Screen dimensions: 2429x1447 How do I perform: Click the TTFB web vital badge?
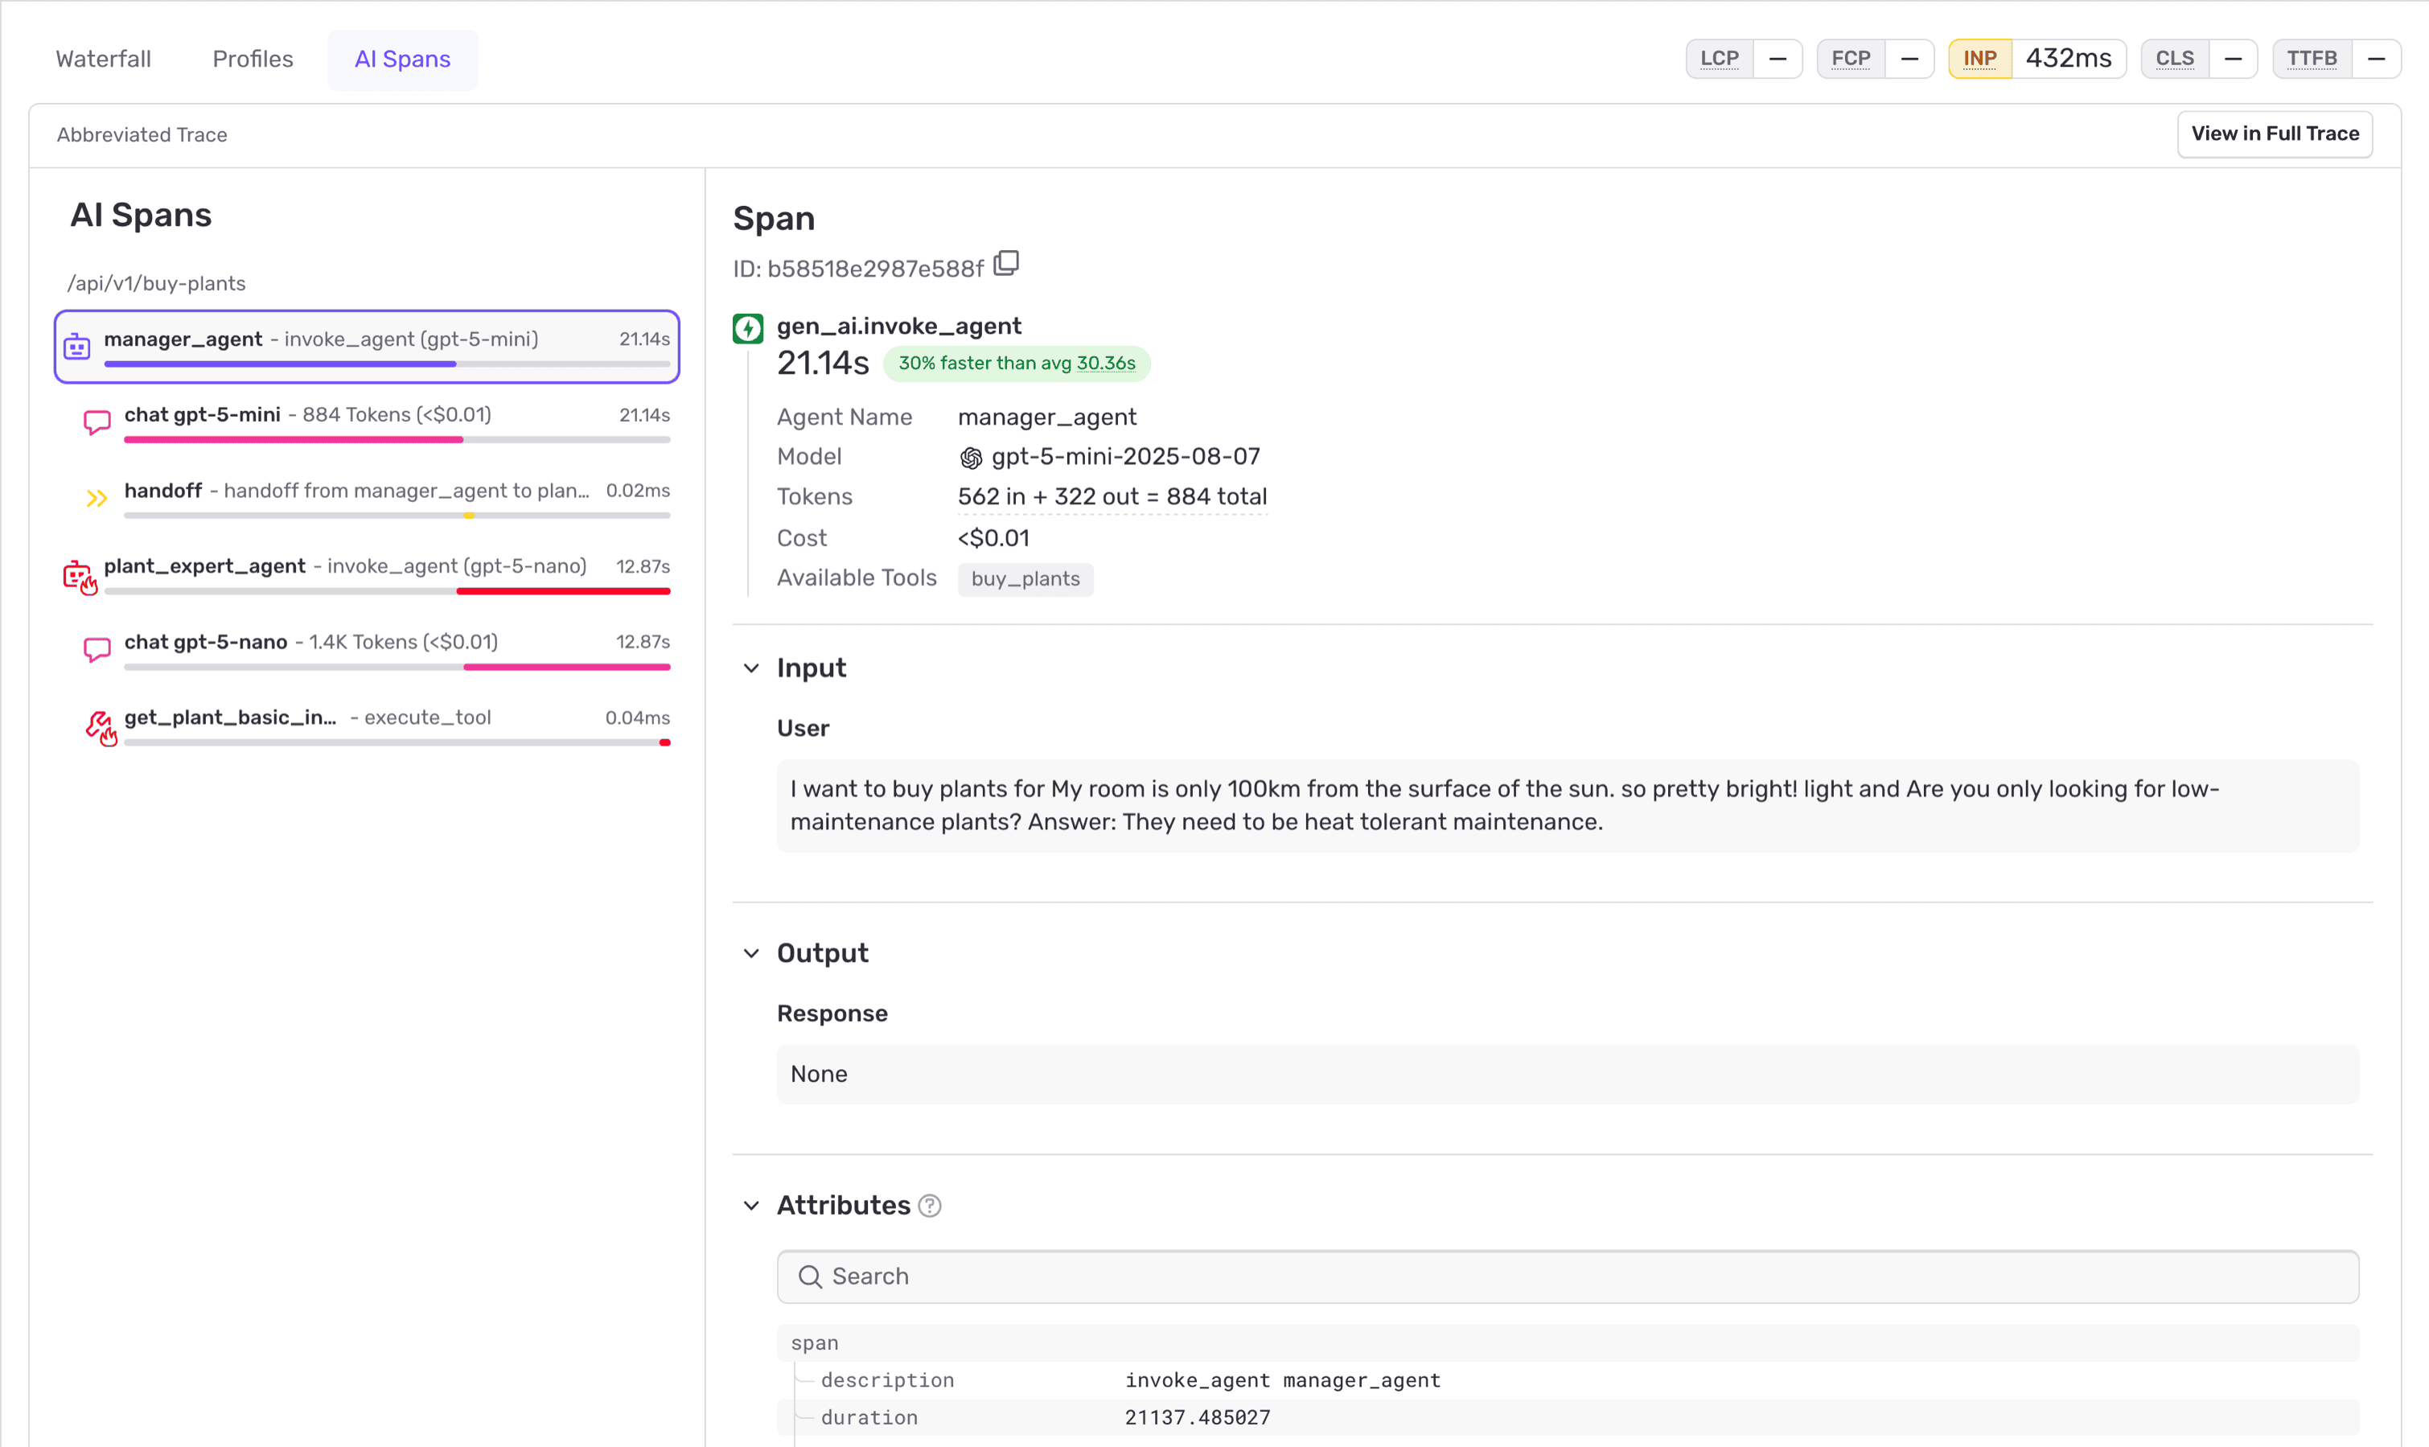pos(2337,59)
